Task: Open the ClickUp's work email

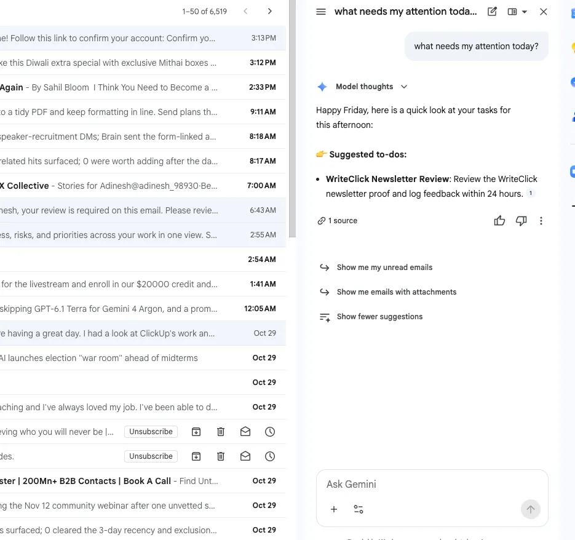Action: point(143,333)
